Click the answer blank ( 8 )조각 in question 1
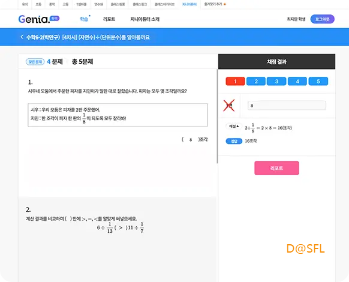Viewport: 349px width, 282px height. [195, 139]
